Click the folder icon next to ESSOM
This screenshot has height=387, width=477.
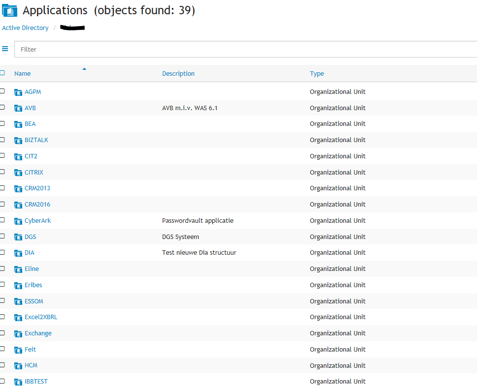(x=18, y=301)
